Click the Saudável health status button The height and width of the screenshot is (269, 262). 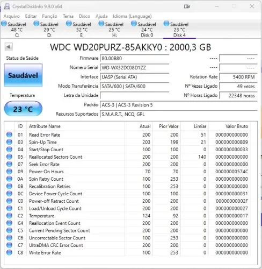point(23,75)
